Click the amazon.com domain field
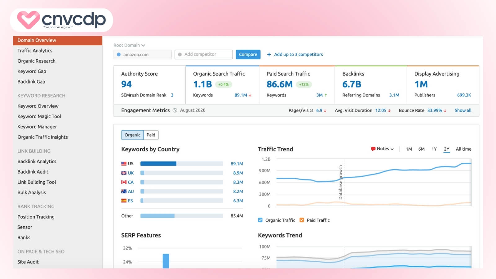The height and width of the screenshot is (279, 496). (x=142, y=55)
